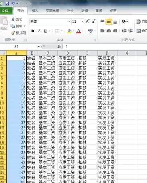Select column D header
The image size is (147, 183).
tap(67, 53)
